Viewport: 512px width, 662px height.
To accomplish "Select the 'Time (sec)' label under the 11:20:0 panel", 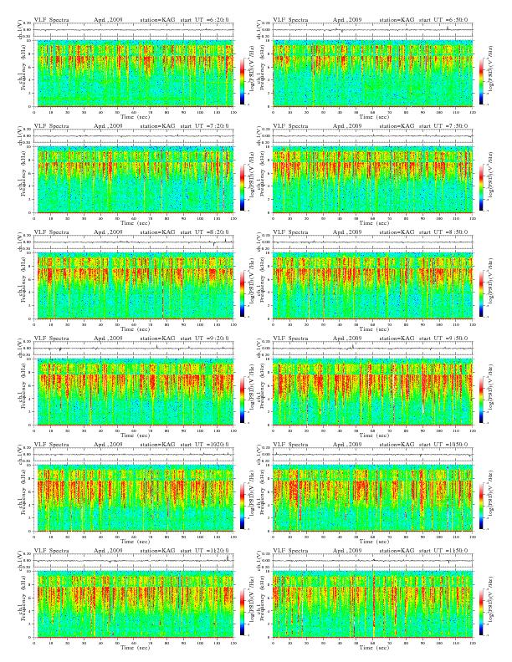I will pos(136,647).
